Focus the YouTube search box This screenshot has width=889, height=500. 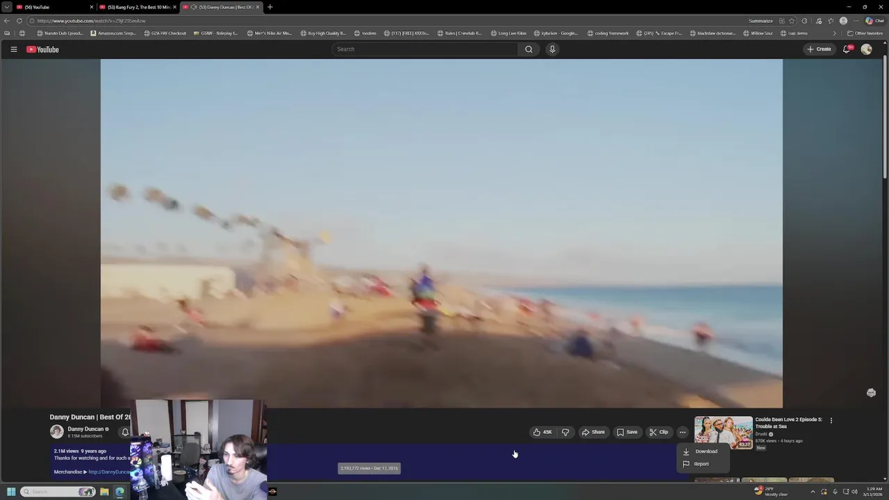pos(424,49)
